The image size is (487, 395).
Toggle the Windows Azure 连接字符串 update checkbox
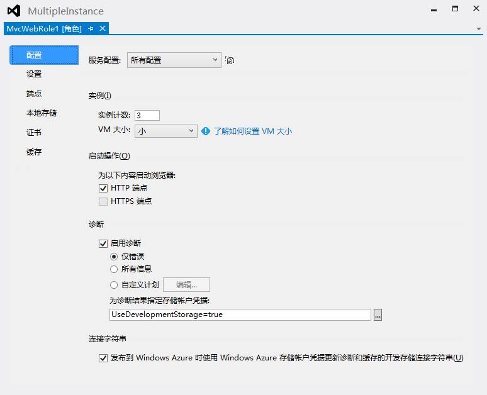point(103,358)
